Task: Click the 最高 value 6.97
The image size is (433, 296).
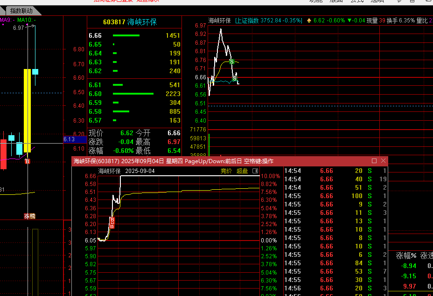Action: coord(174,142)
